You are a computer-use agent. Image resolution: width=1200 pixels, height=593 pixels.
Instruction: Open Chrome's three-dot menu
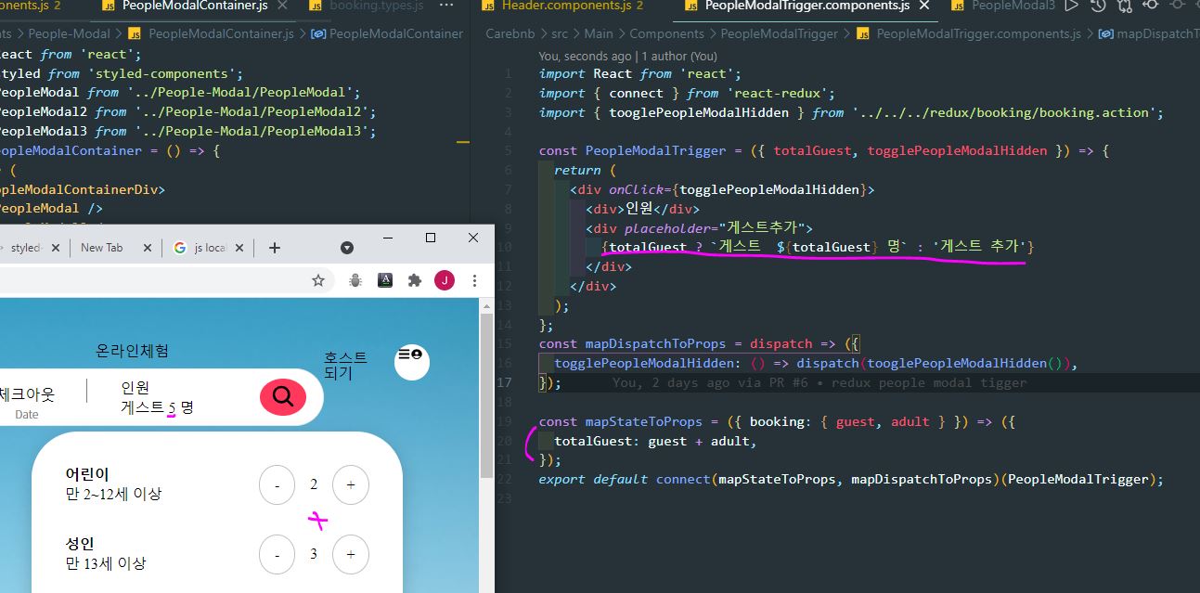[x=474, y=280]
